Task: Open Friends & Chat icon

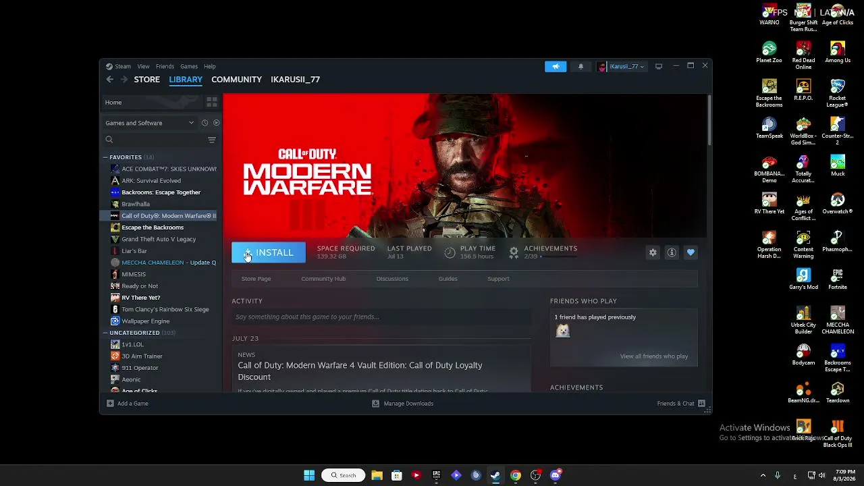Action: coord(701,404)
